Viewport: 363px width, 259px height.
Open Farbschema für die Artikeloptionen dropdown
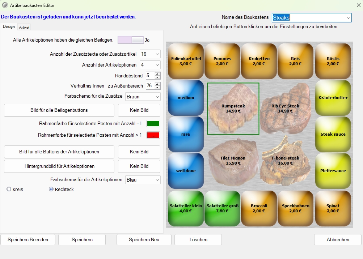[143, 180]
